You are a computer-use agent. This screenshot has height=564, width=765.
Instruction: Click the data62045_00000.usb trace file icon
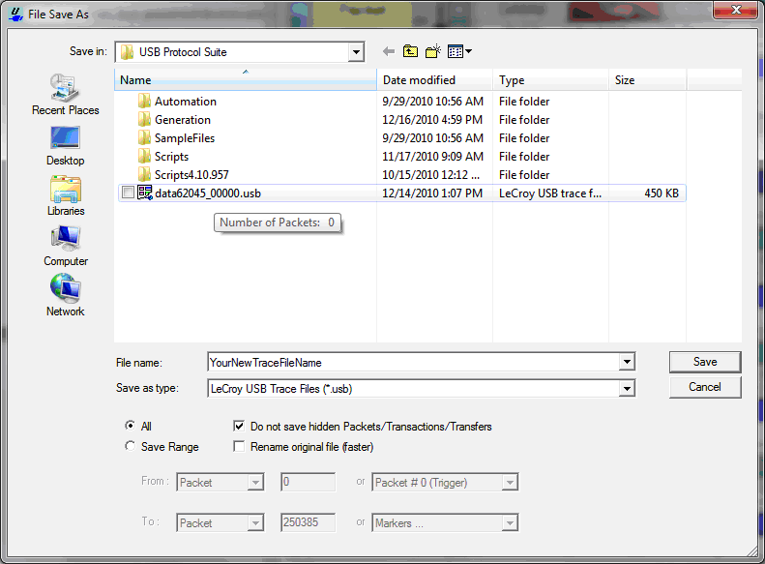click(x=145, y=193)
